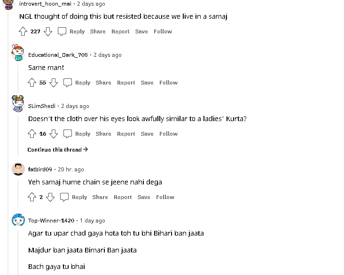Viewport: 344px width, 275px height.
Task: Open fatbird09 username link
Action: 40,169
